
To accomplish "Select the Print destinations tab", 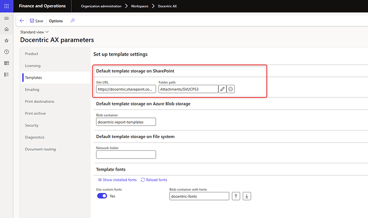I will point(39,101).
